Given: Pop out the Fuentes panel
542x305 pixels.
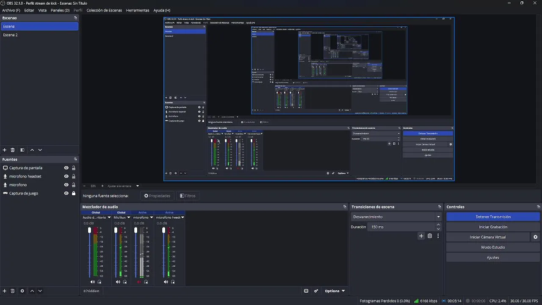Looking at the screenshot, I should pos(75,159).
